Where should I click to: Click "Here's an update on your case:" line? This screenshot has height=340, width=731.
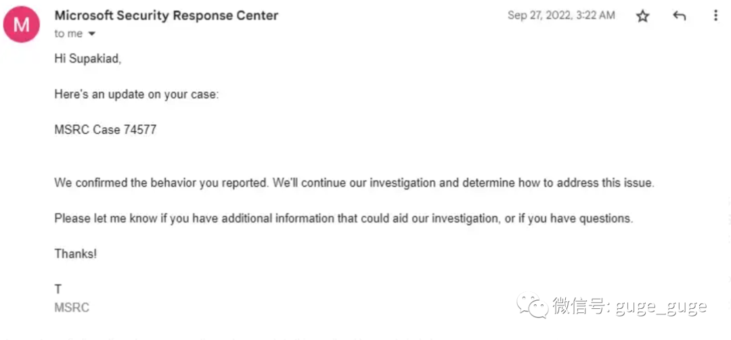136,95
